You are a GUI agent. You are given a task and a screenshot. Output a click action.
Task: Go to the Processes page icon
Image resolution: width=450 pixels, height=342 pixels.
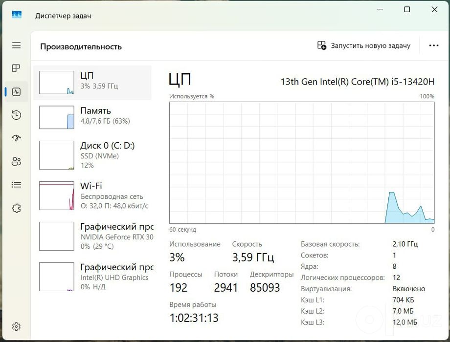click(x=16, y=68)
